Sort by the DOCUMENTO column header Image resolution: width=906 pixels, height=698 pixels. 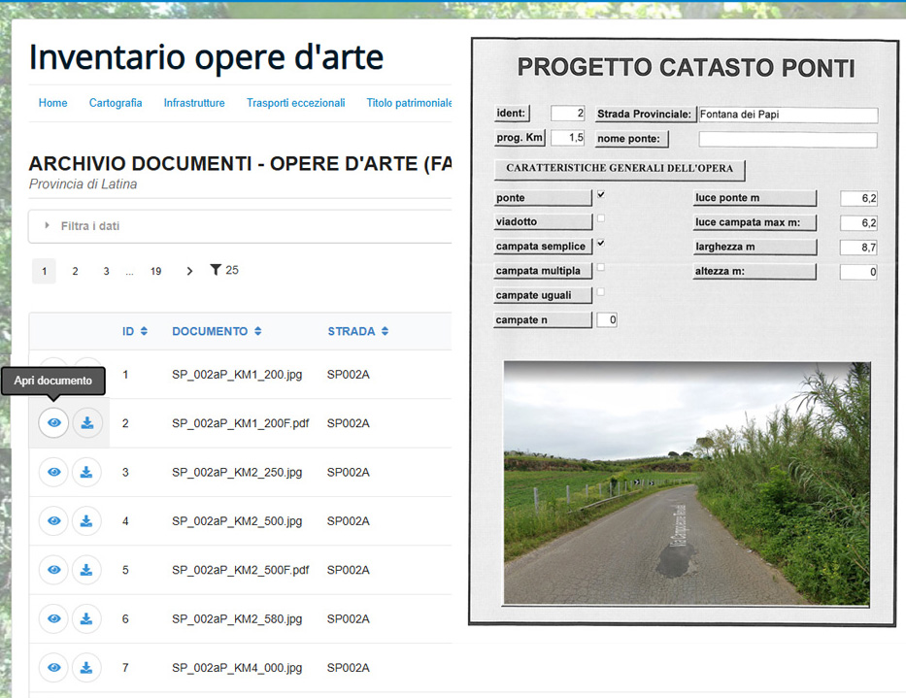(217, 331)
